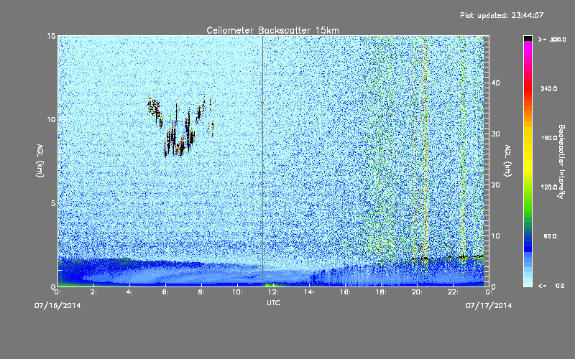
Task: Click the '8:' hour tick label
Action: 202,292
